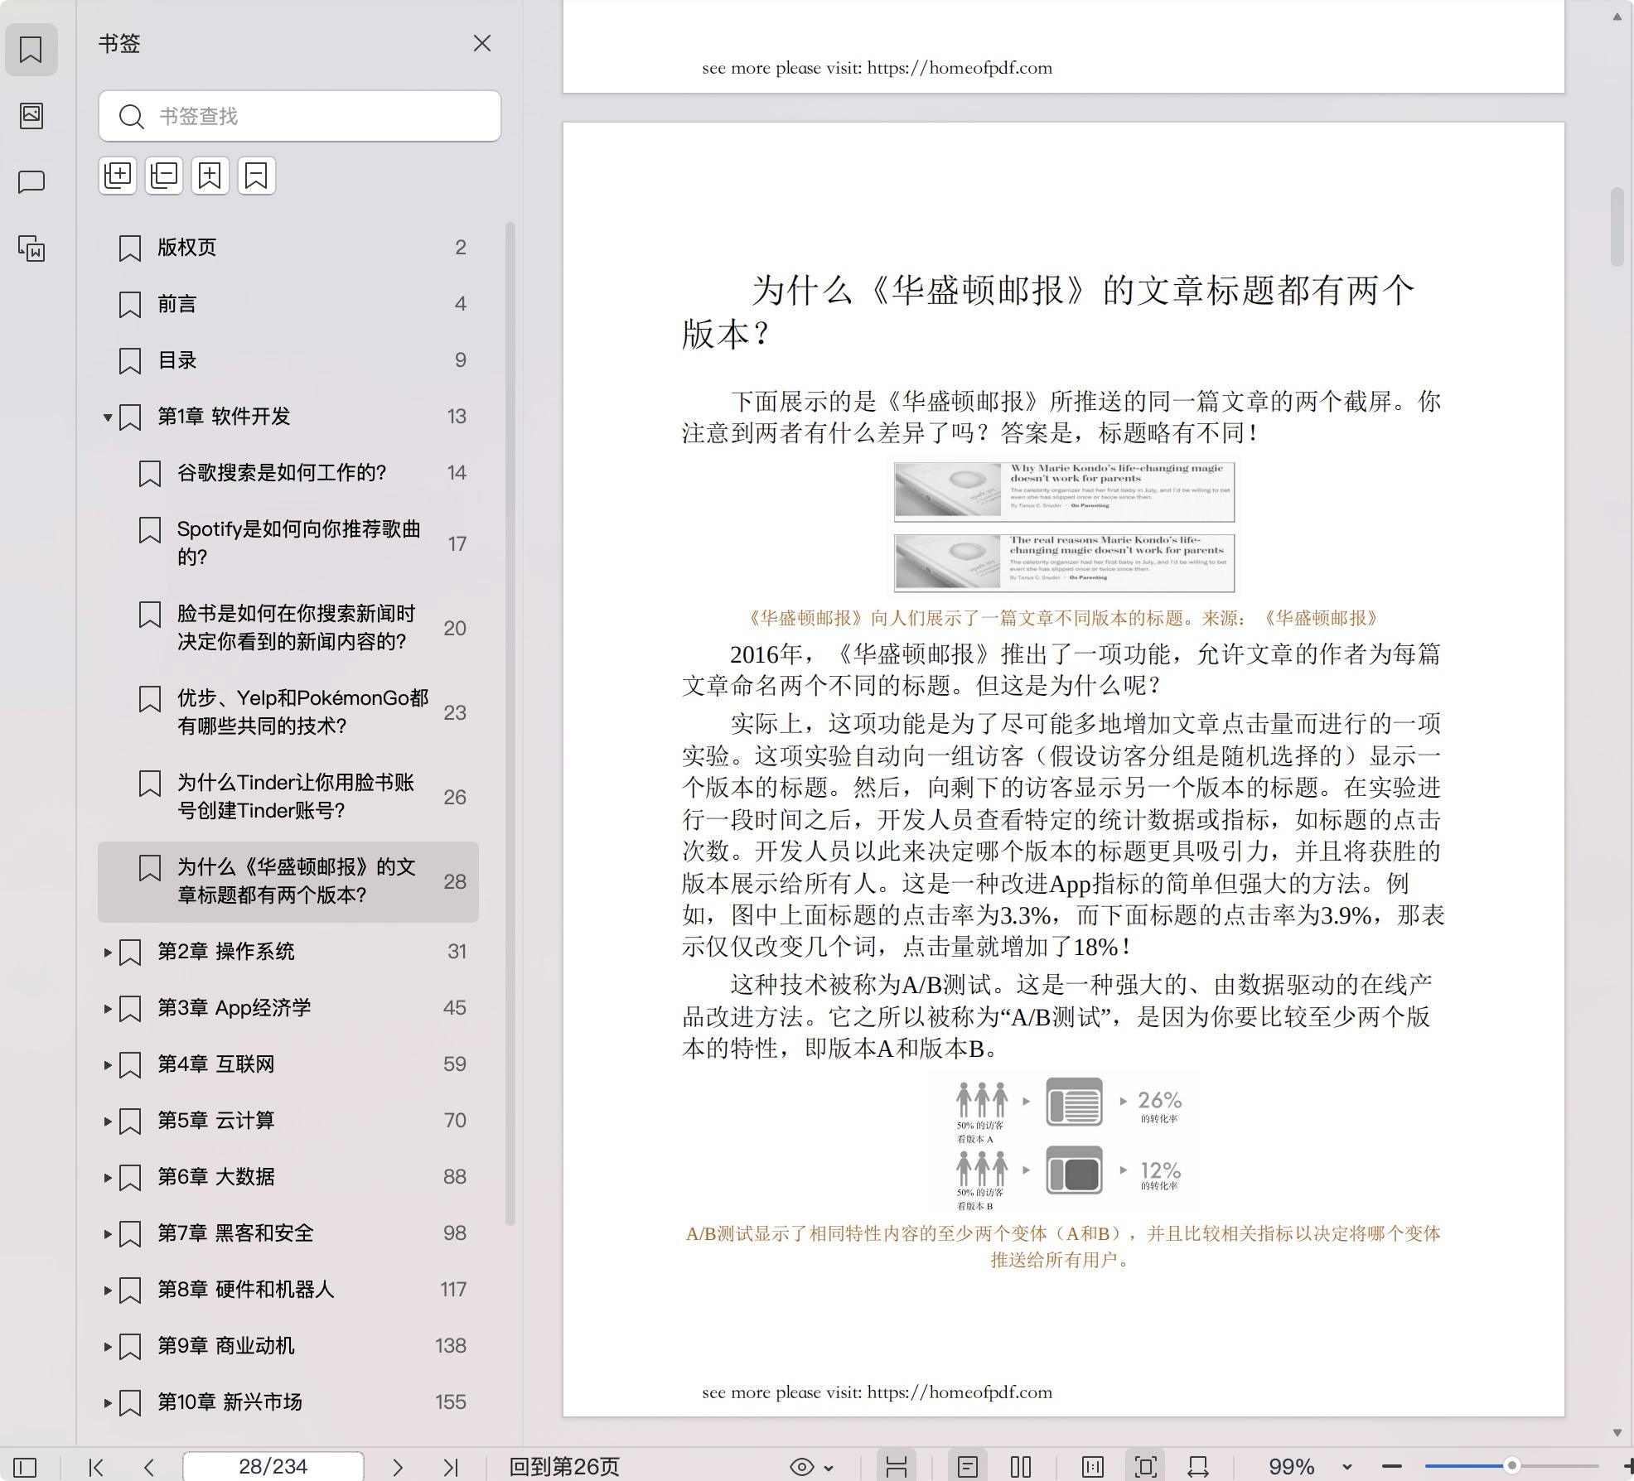
Task: Expand 第7章 黑客和安全
Action: pos(107,1233)
